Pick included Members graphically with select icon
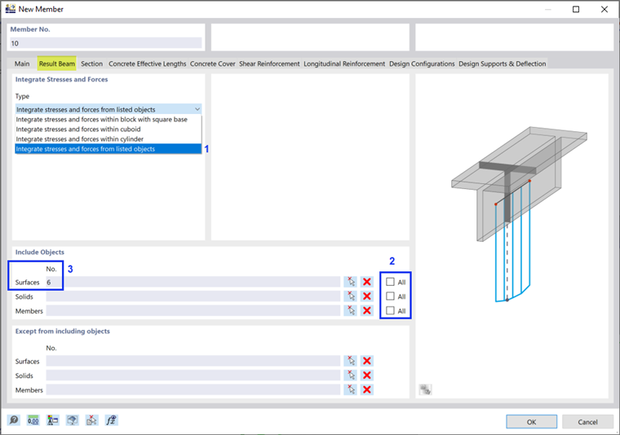Screen dimensions: 620x435 [x=351, y=310]
